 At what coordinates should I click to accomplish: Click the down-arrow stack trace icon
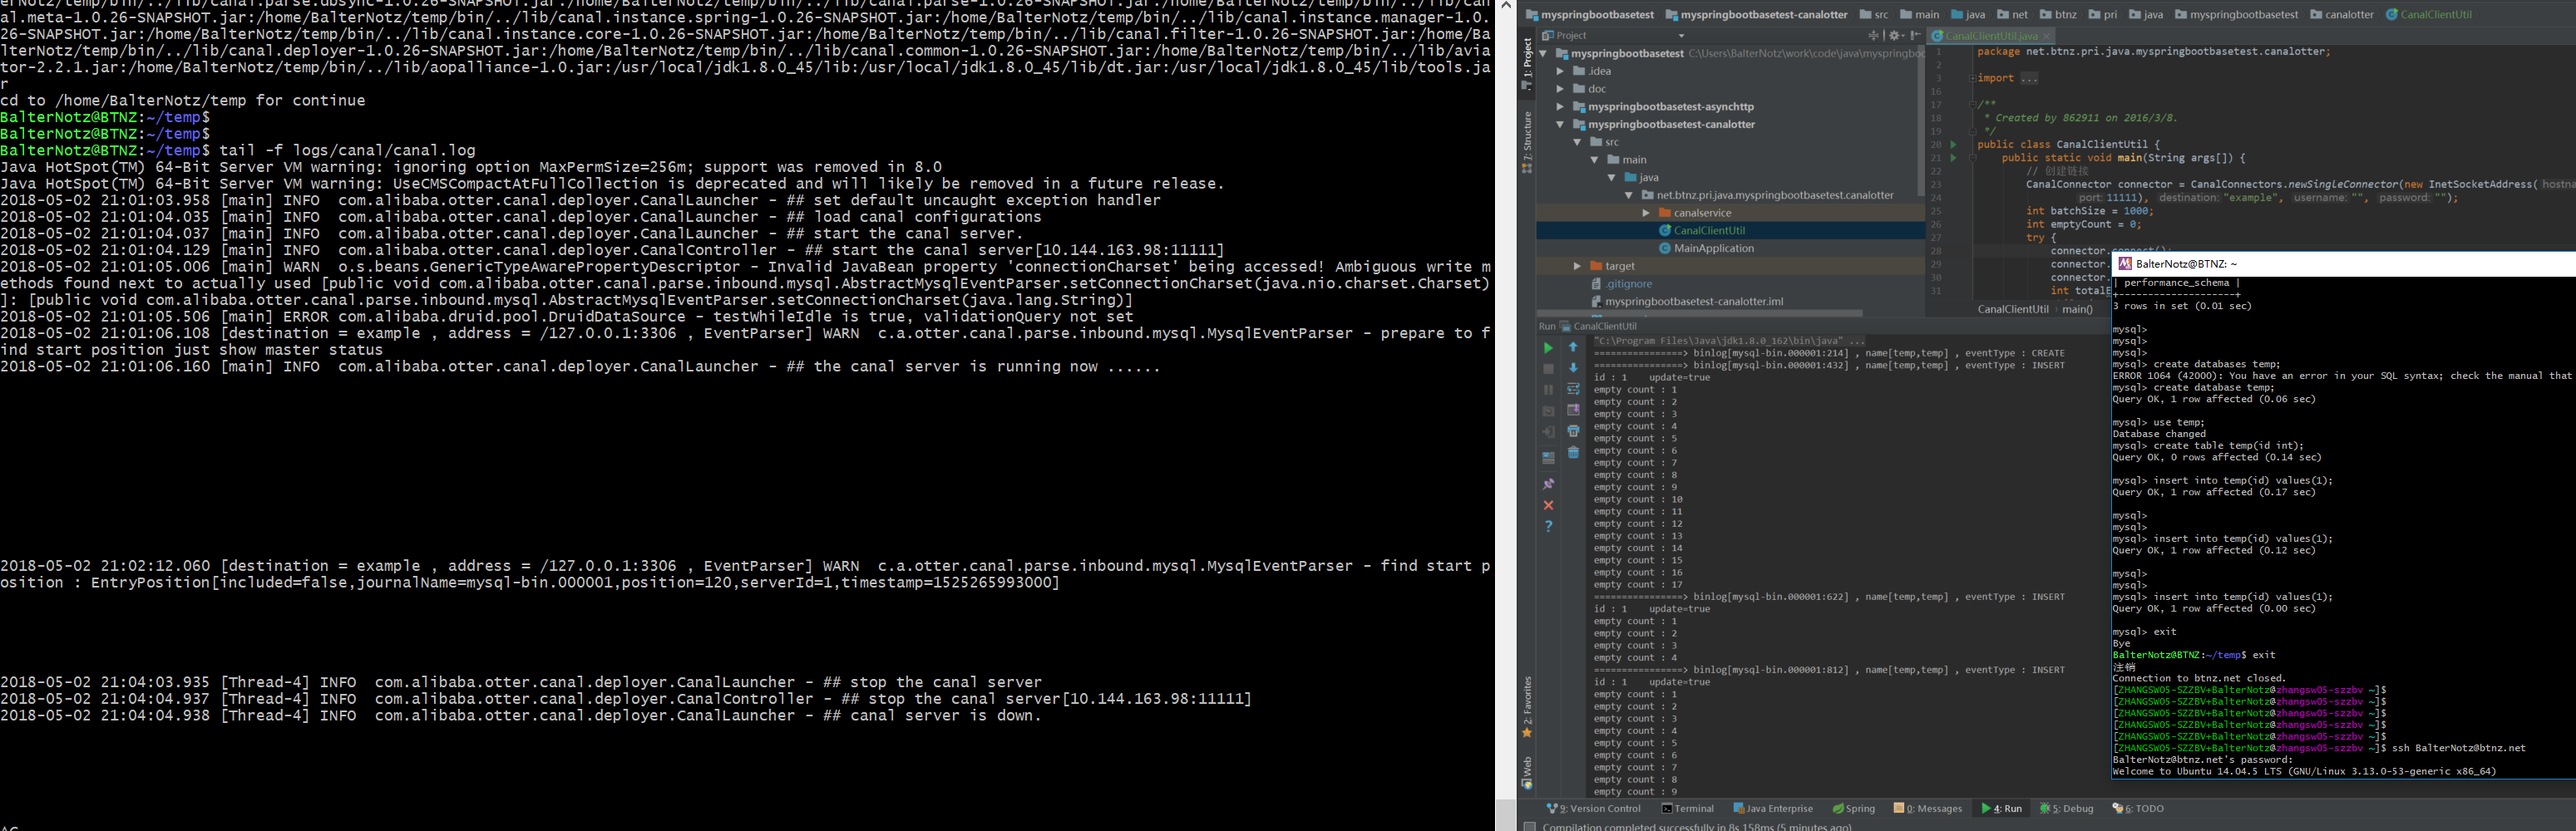[1573, 367]
